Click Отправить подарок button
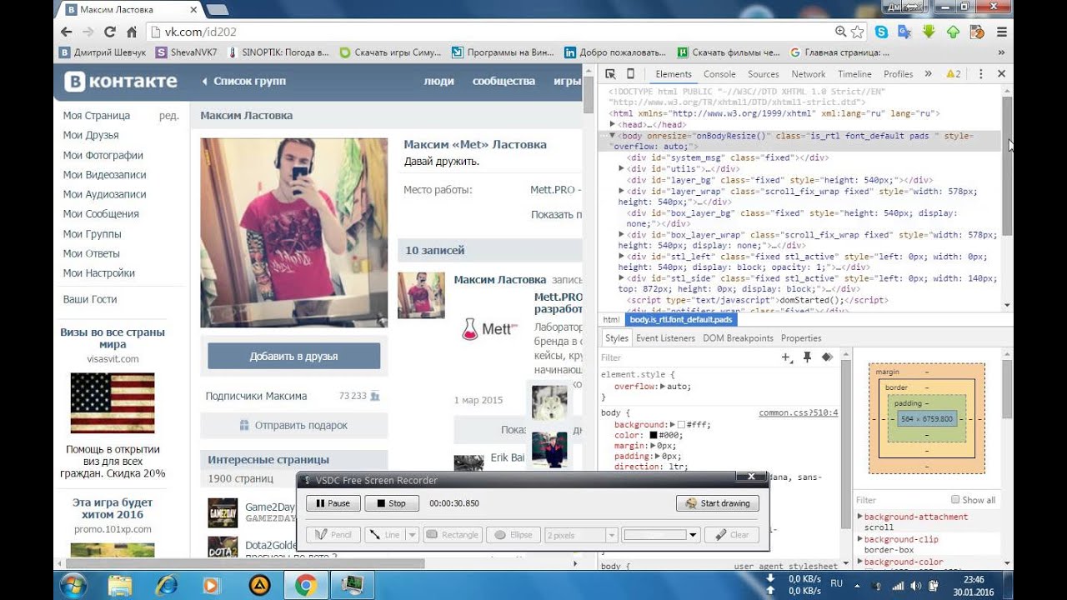The image size is (1067, 600). click(x=293, y=425)
